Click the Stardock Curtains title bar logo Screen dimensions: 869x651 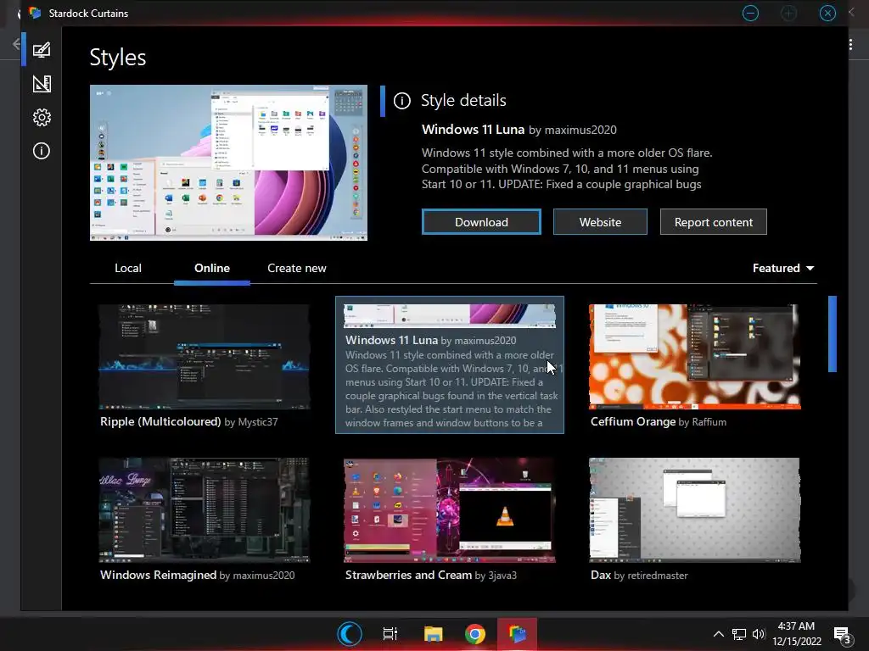(35, 13)
